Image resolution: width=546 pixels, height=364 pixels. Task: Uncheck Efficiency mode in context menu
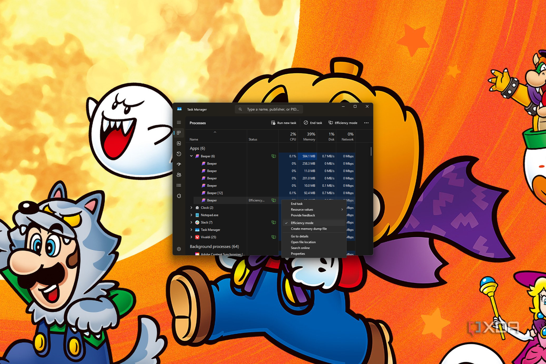pyautogui.click(x=314, y=223)
